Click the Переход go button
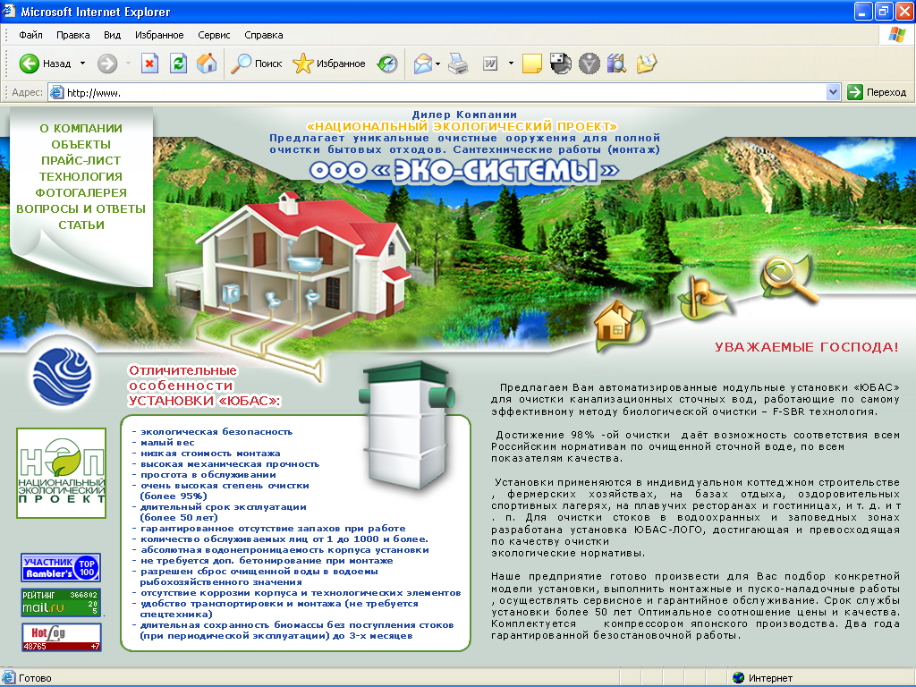This screenshot has width=916, height=687. (877, 92)
